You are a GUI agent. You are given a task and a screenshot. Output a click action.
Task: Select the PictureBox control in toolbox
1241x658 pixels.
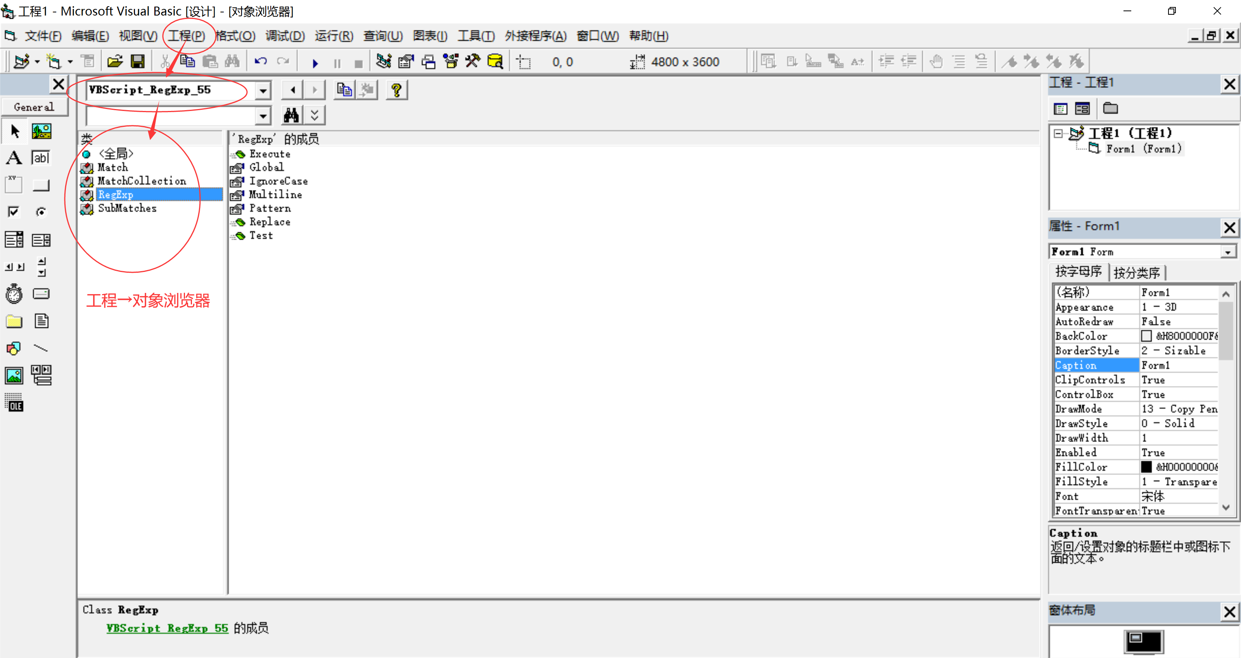(x=41, y=131)
